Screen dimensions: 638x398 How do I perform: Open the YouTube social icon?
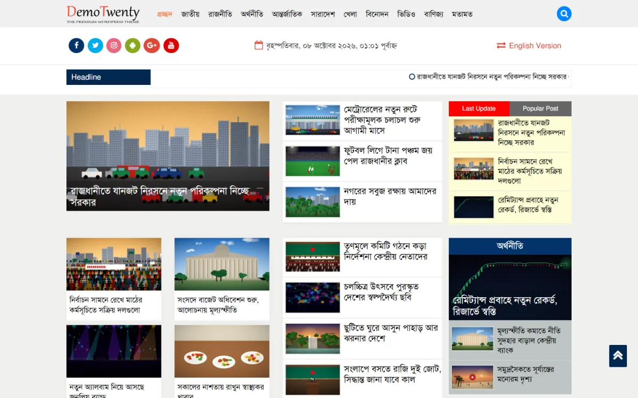[171, 46]
